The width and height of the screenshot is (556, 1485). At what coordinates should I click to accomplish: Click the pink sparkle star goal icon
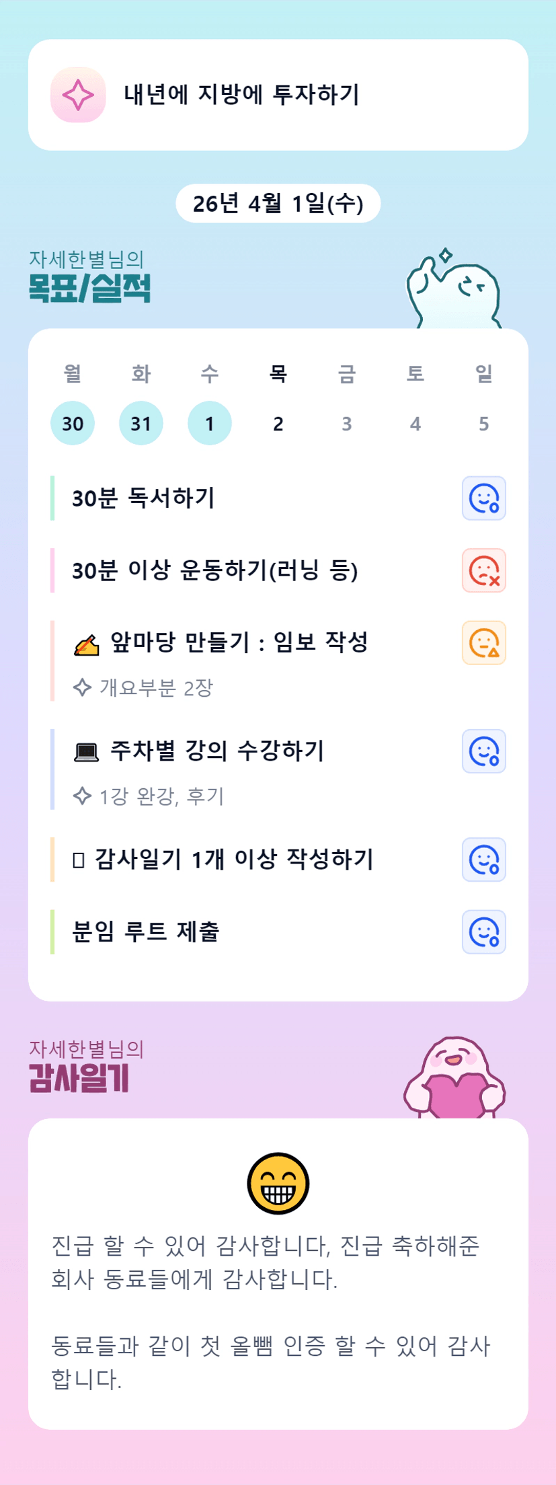78,95
